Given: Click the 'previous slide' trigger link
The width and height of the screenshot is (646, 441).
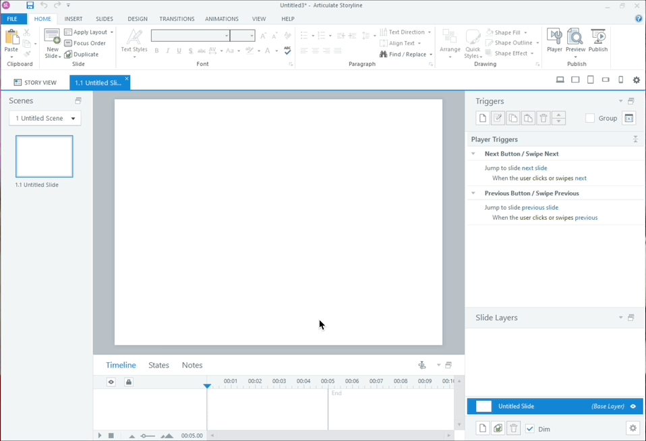Looking at the screenshot, I should [539, 208].
